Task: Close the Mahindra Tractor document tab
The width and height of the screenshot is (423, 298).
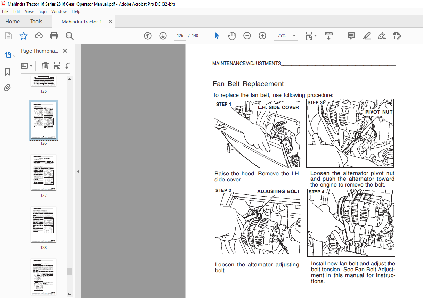Action: click(x=111, y=22)
